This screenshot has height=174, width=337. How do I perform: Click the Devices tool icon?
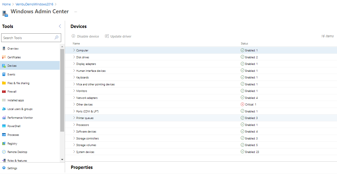point(4,66)
